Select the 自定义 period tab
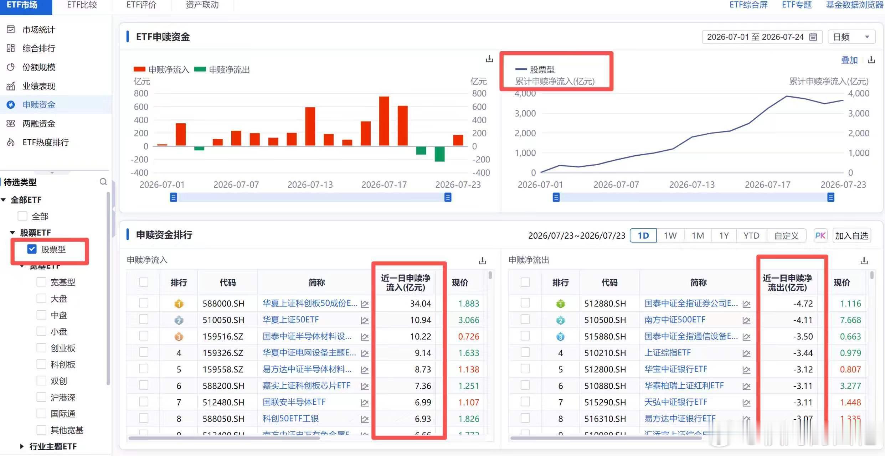Screen dimensions: 885x456 click(x=786, y=235)
